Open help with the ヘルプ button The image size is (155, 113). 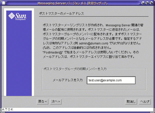click(x=145, y=102)
